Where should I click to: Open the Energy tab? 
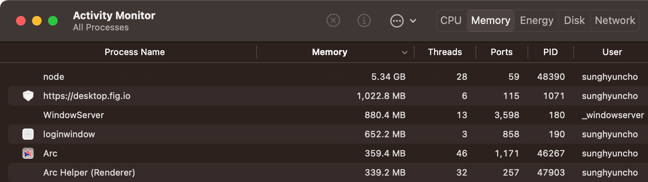tap(536, 20)
